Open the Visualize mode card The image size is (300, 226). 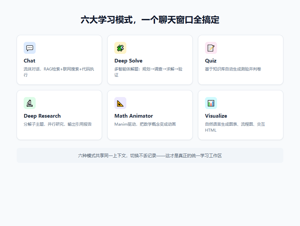pyautogui.click(x=241, y=115)
